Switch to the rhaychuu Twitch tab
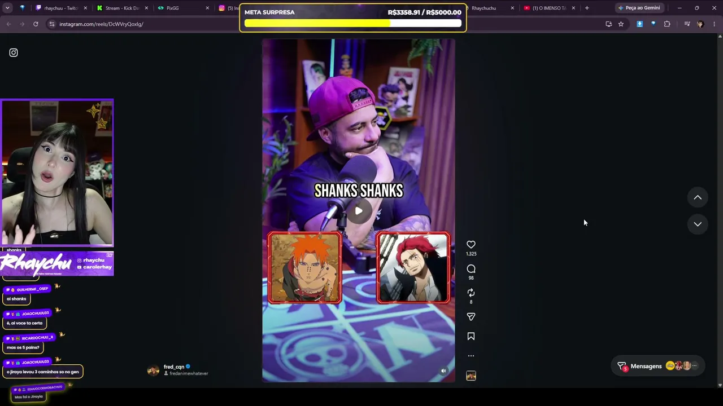 pyautogui.click(x=61, y=8)
